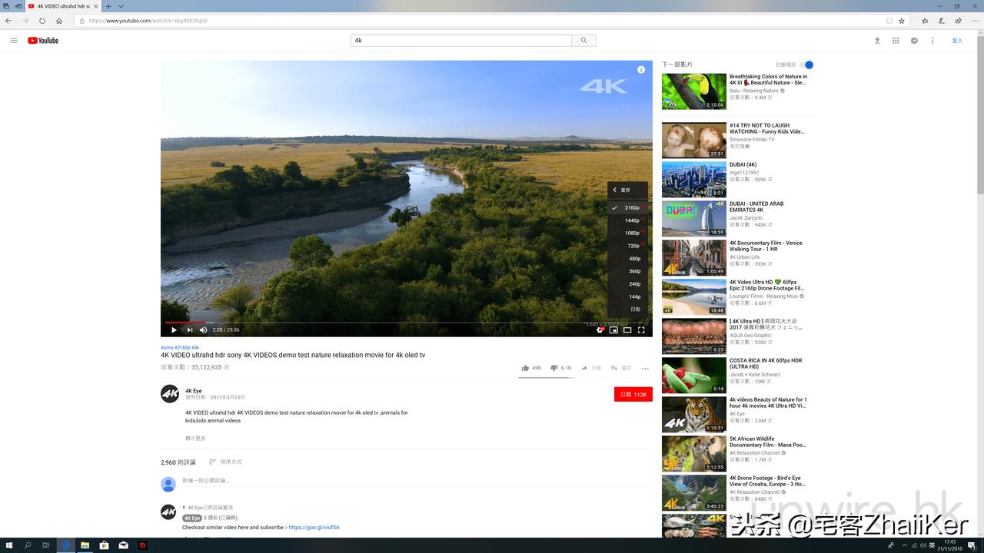984x553 pixels.
Task: Subscribe to the 4K Eye channel
Action: 633,394
